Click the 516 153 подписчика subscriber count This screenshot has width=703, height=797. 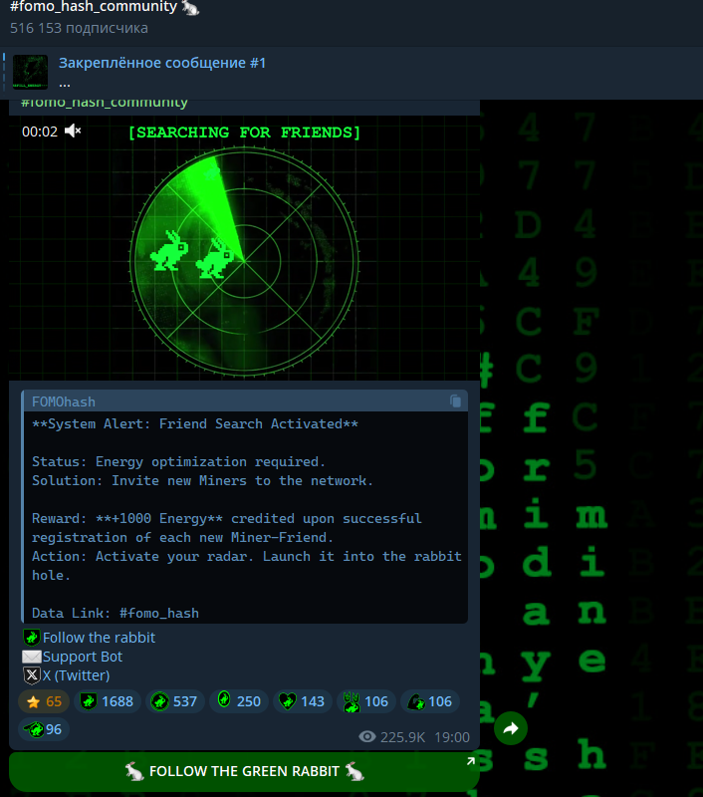click(79, 28)
